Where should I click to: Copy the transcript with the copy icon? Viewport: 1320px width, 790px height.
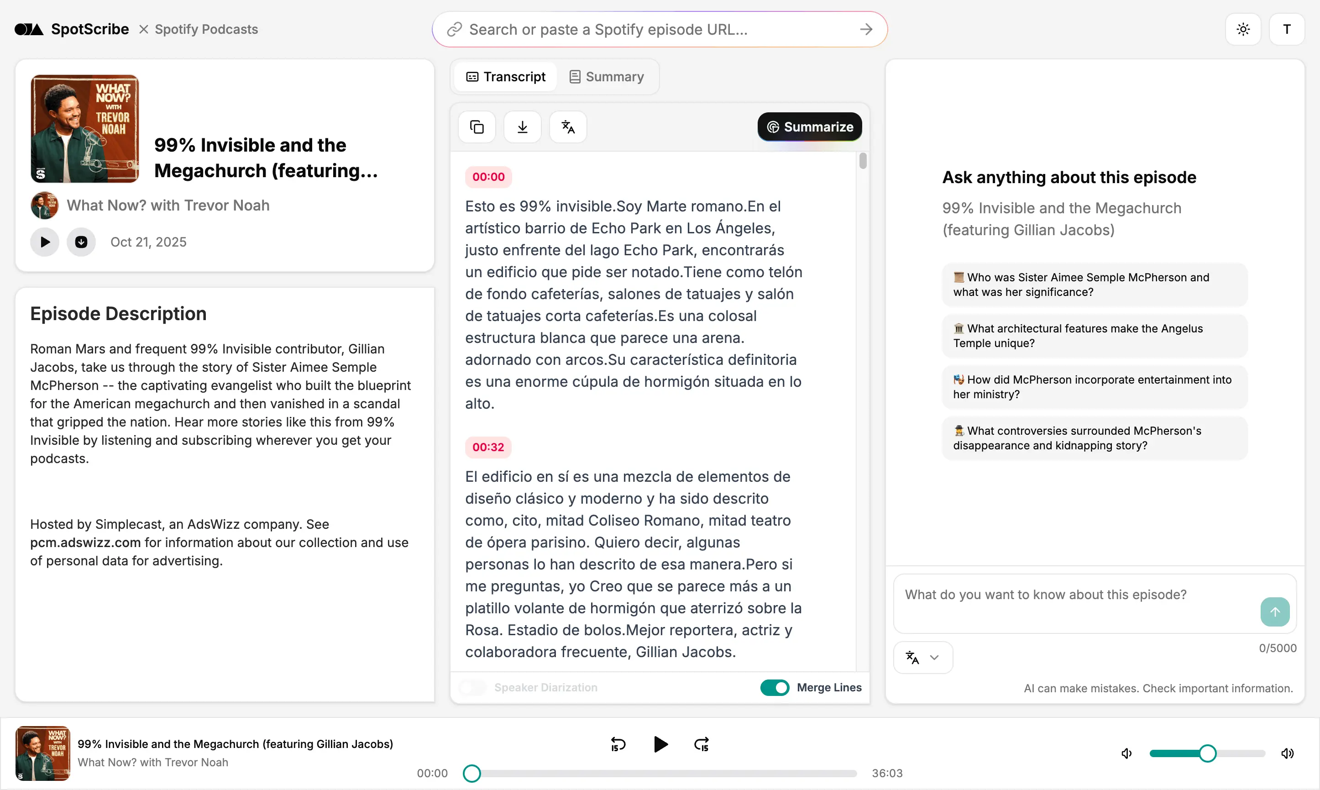tap(477, 126)
